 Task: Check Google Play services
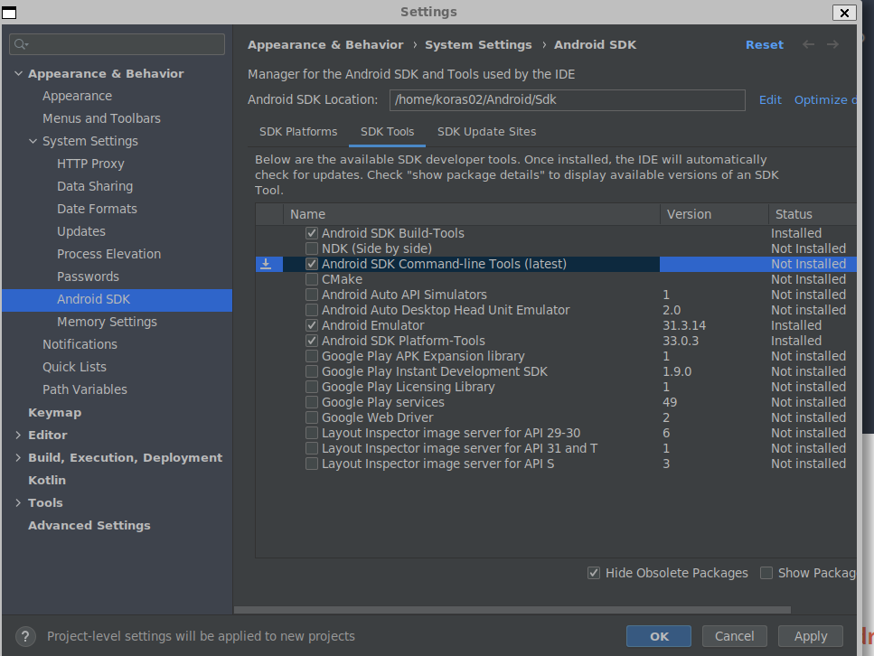click(x=312, y=402)
